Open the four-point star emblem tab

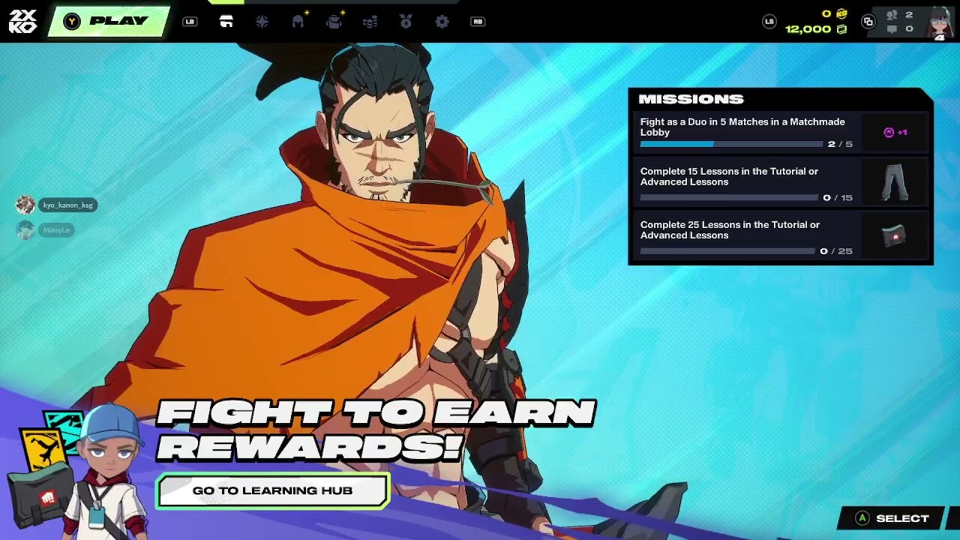coord(262,22)
